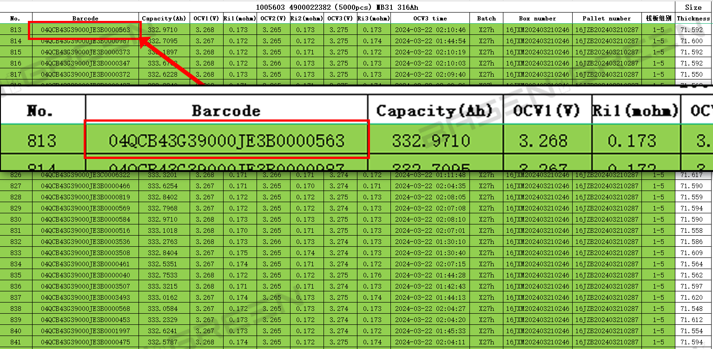Select the title cell '1005603 4900022382 (5000pcs) MB31 316Ah'
The width and height of the screenshot is (713, 349).
[x=338, y=7]
